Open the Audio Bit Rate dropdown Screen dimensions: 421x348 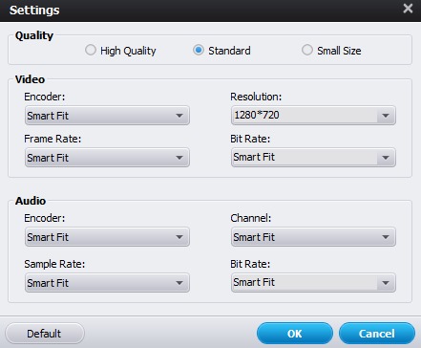(x=313, y=283)
